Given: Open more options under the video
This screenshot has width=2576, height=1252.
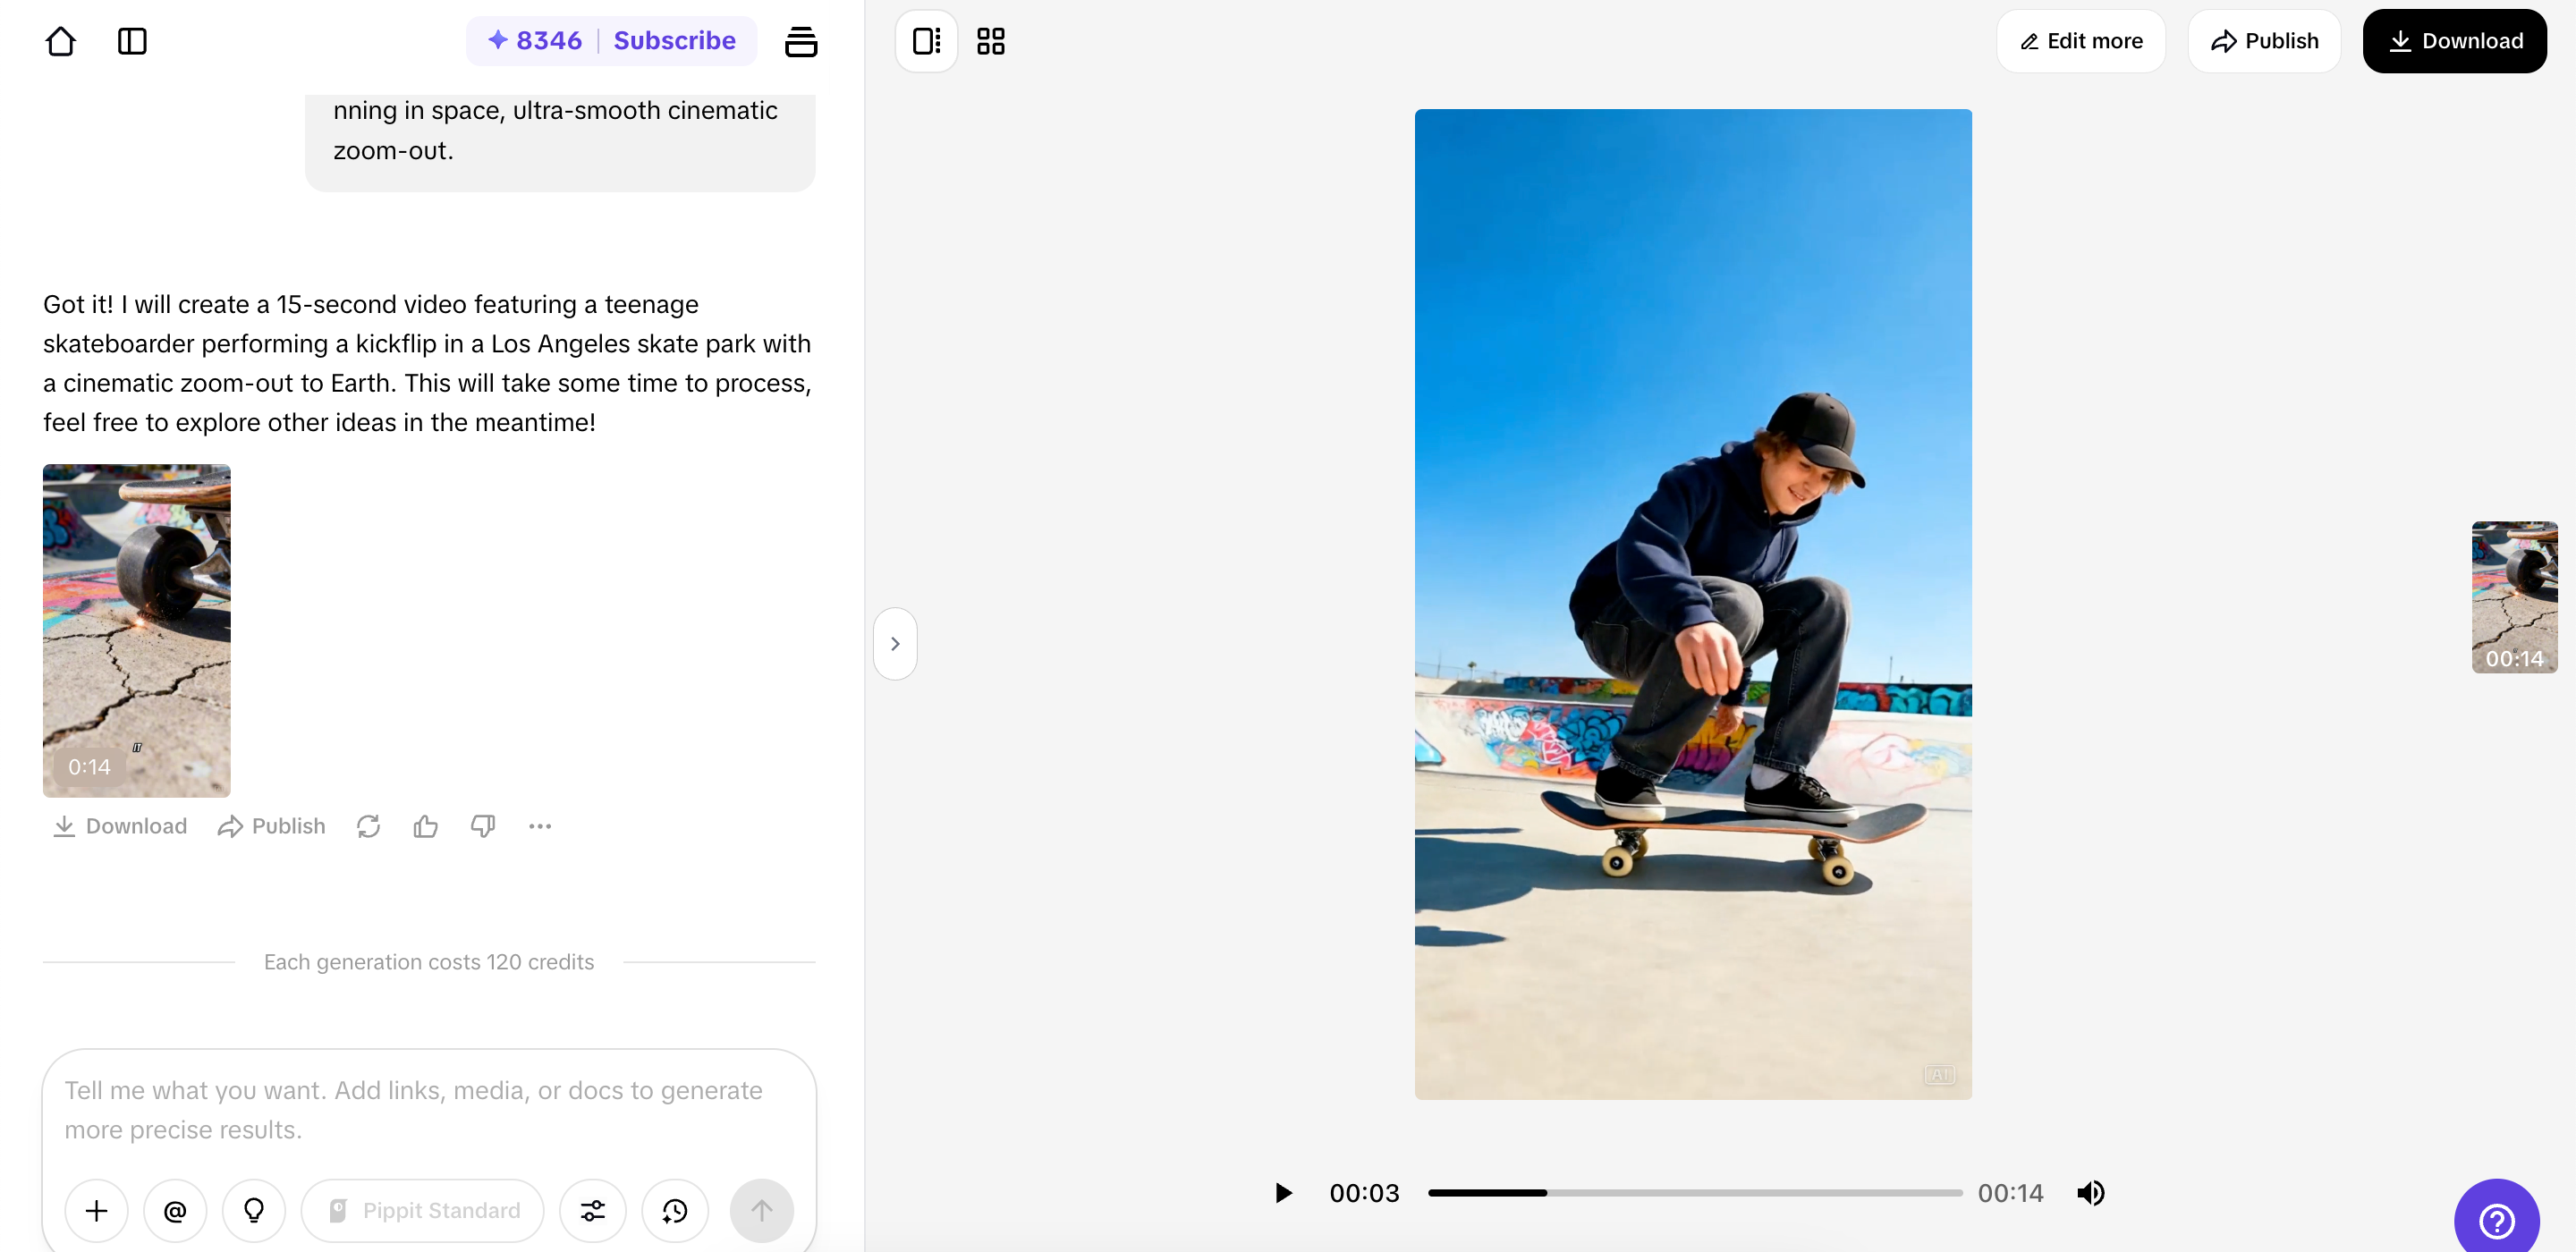Looking at the screenshot, I should (x=540, y=826).
